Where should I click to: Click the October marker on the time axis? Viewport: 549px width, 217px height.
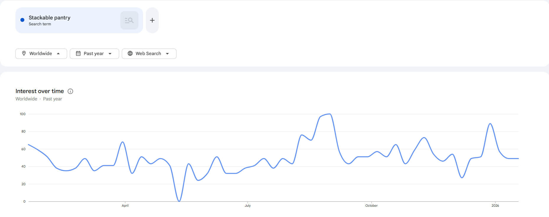371,206
